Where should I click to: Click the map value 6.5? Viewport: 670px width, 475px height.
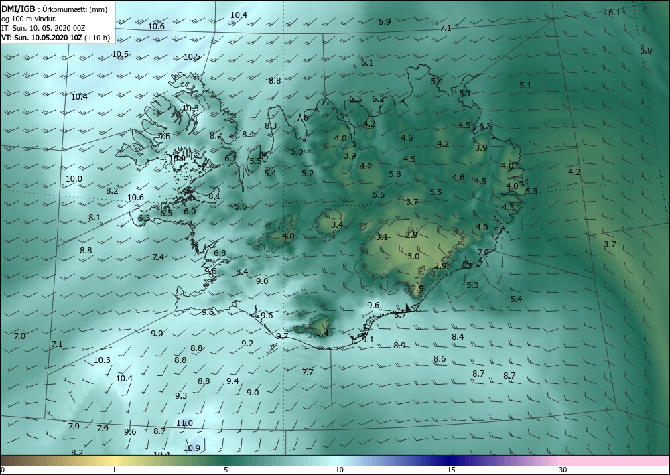[x=166, y=214]
